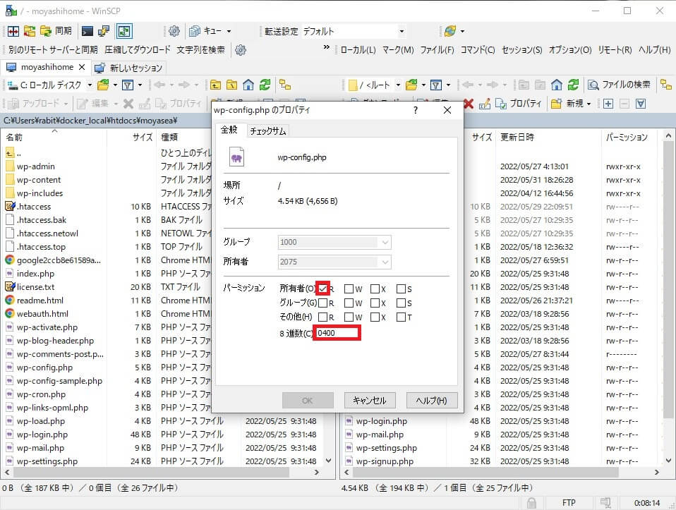
Task: Click the local panel home directory icon
Action: click(x=248, y=85)
